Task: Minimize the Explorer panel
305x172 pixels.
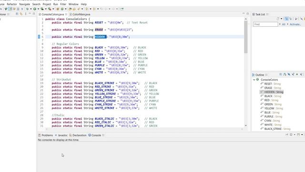Action: [x=30, y=14]
